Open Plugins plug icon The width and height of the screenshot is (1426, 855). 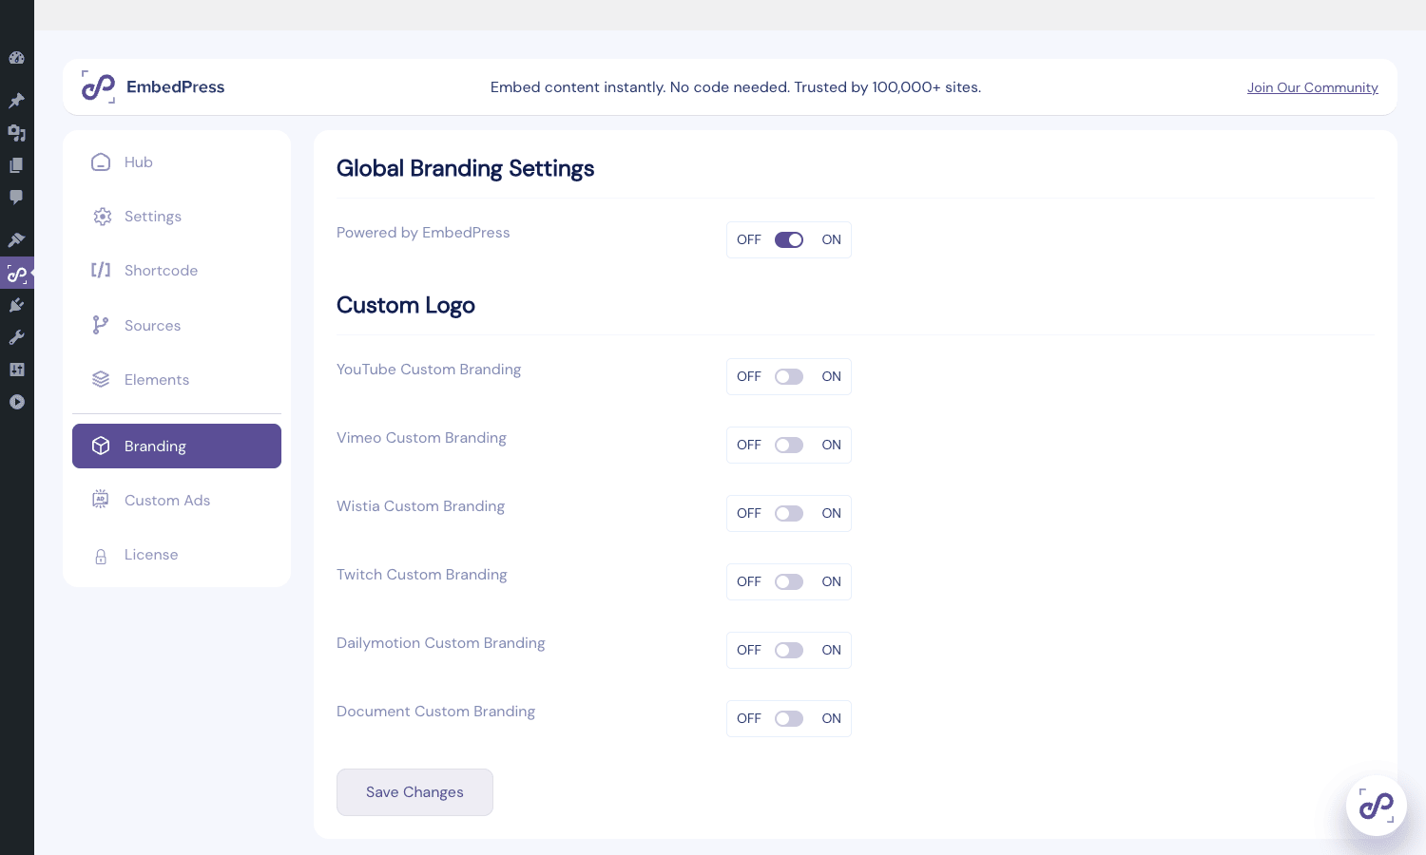pos(16,305)
